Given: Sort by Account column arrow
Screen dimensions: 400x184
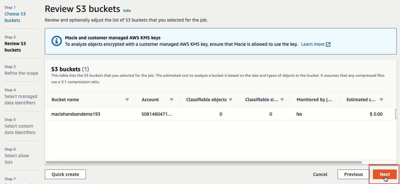Looking at the screenshot, I should coord(172,100).
